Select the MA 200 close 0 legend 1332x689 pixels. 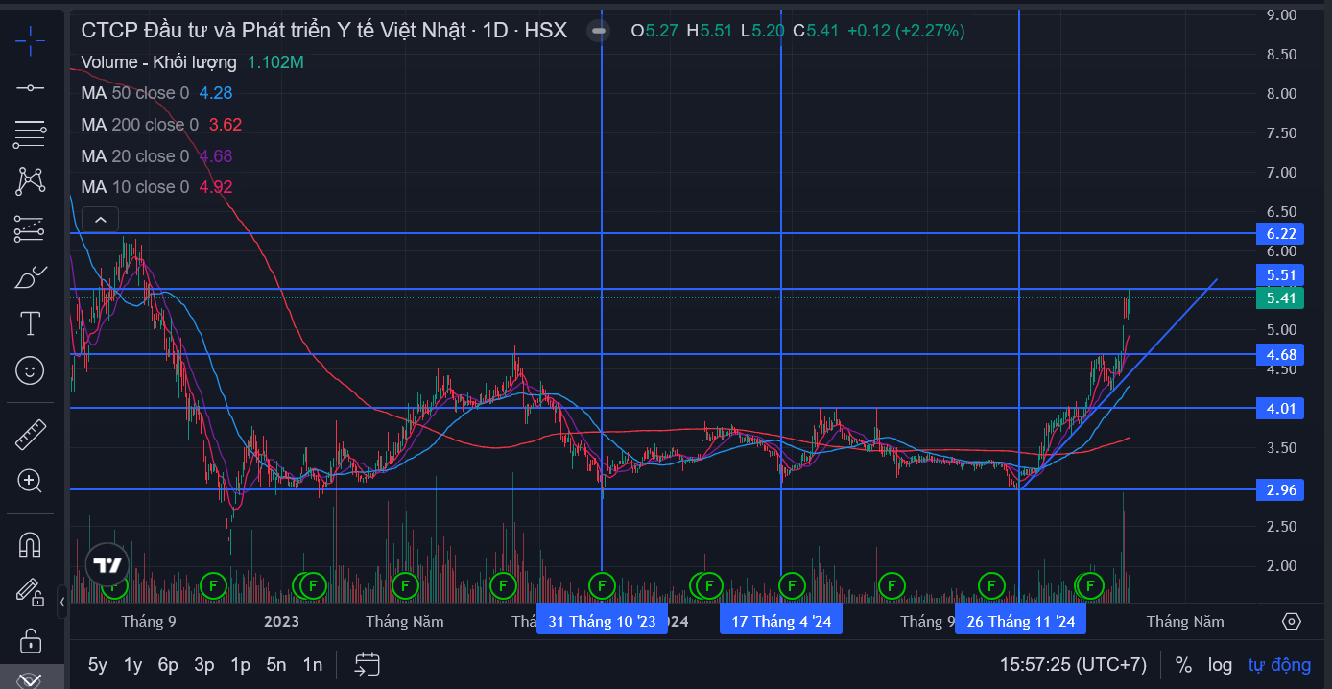140,125
